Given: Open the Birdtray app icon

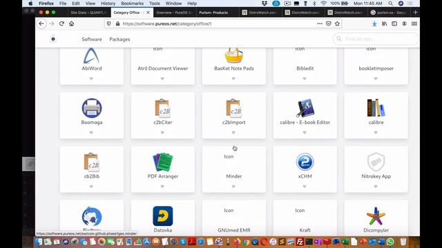Looking at the screenshot, I should (92, 216).
